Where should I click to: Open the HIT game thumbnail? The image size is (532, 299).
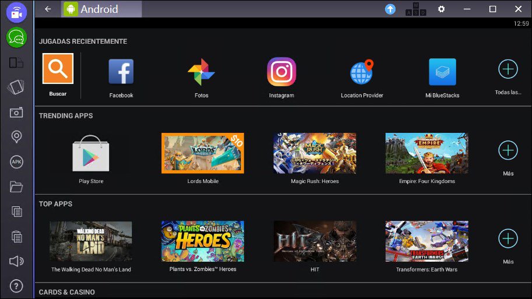click(x=315, y=241)
